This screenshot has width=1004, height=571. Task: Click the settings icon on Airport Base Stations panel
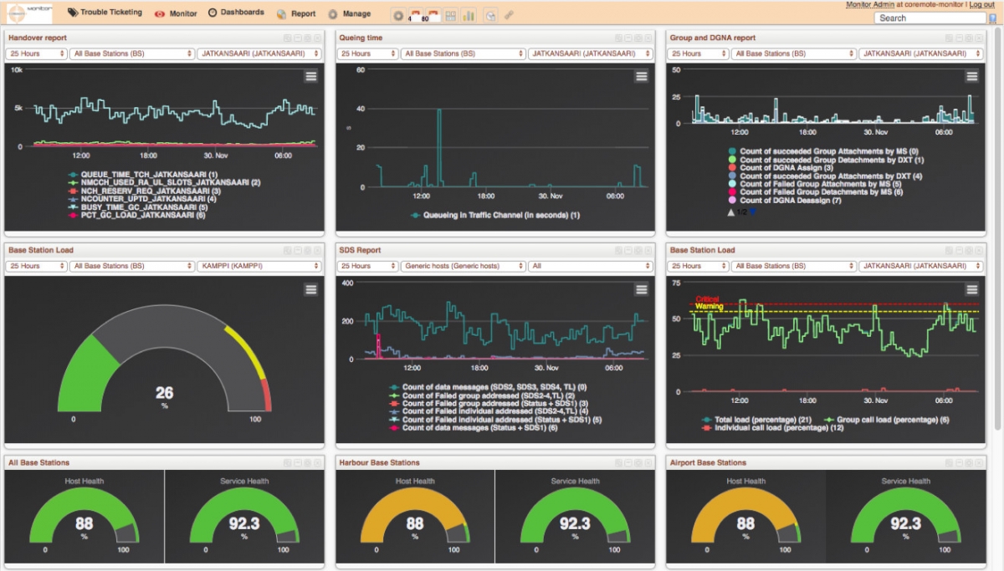click(x=968, y=462)
